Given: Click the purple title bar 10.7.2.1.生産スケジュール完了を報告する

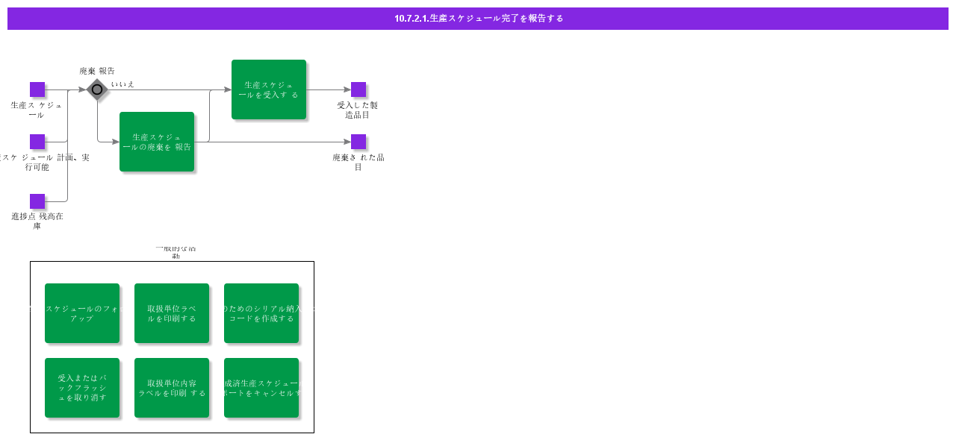Looking at the screenshot, I should point(478,19).
